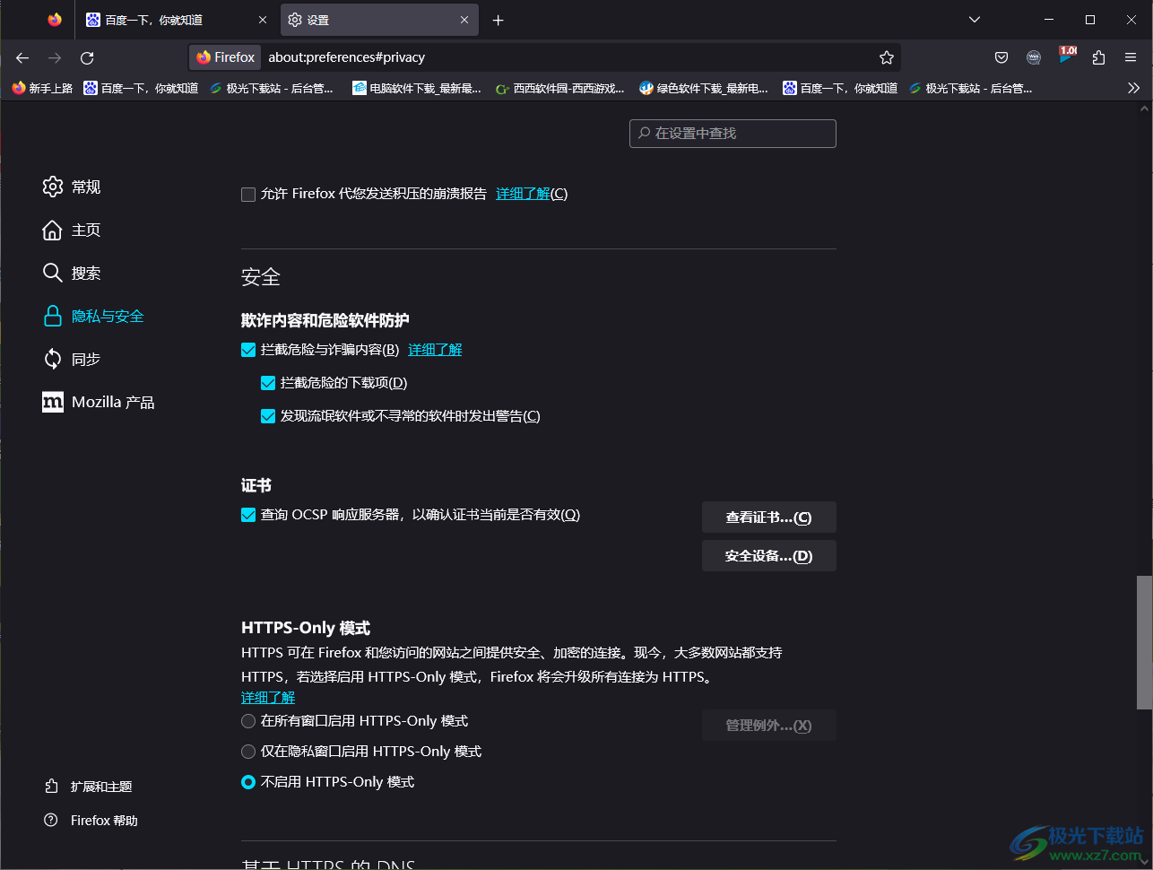Open the Extensions puzzle icon
Image resolution: width=1153 pixels, height=870 pixels.
(1098, 57)
